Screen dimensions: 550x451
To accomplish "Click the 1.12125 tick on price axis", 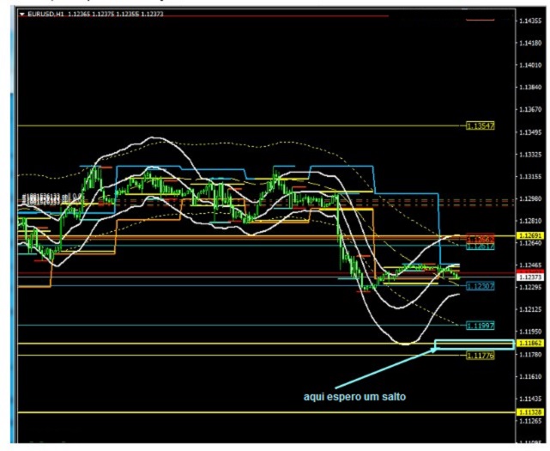I will pyautogui.click(x=529, y=309).
